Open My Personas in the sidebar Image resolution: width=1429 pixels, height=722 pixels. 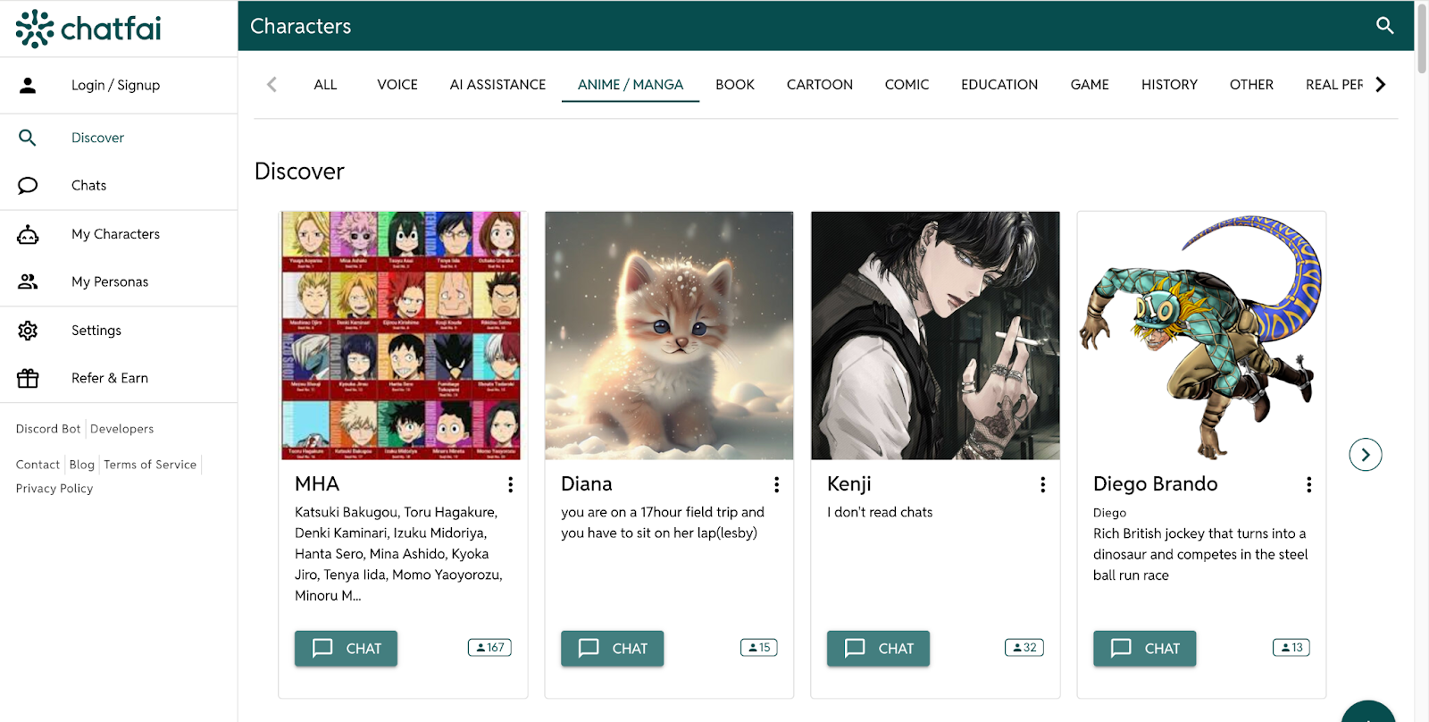[110, 281]
